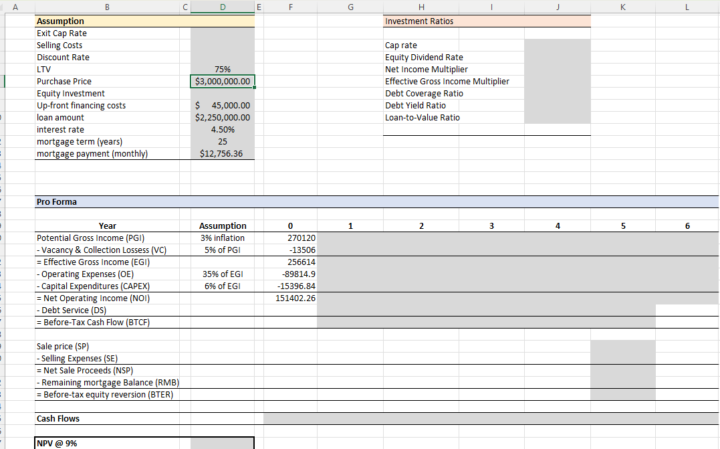Select the Equity Investment label
720x449 pixels.
point(71,93)
